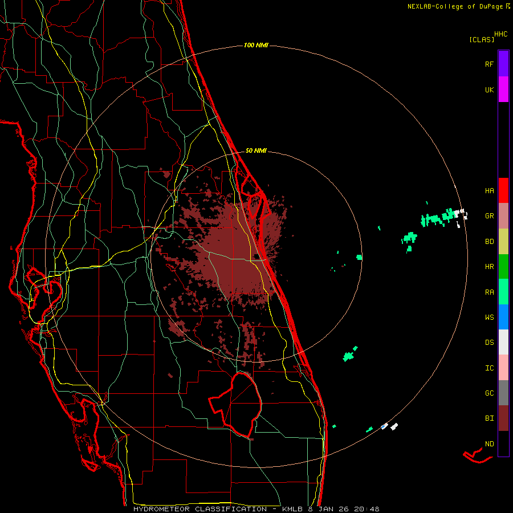This screenshot has height=513, width=513.
Task: Click the GC gray legend swatch
Action: pyautogui.click(x=503, y=393)
